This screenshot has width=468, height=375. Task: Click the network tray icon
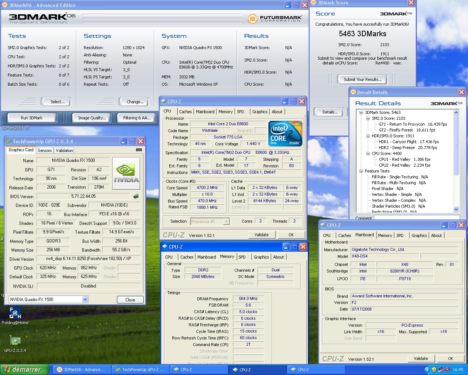pos(441,370)
